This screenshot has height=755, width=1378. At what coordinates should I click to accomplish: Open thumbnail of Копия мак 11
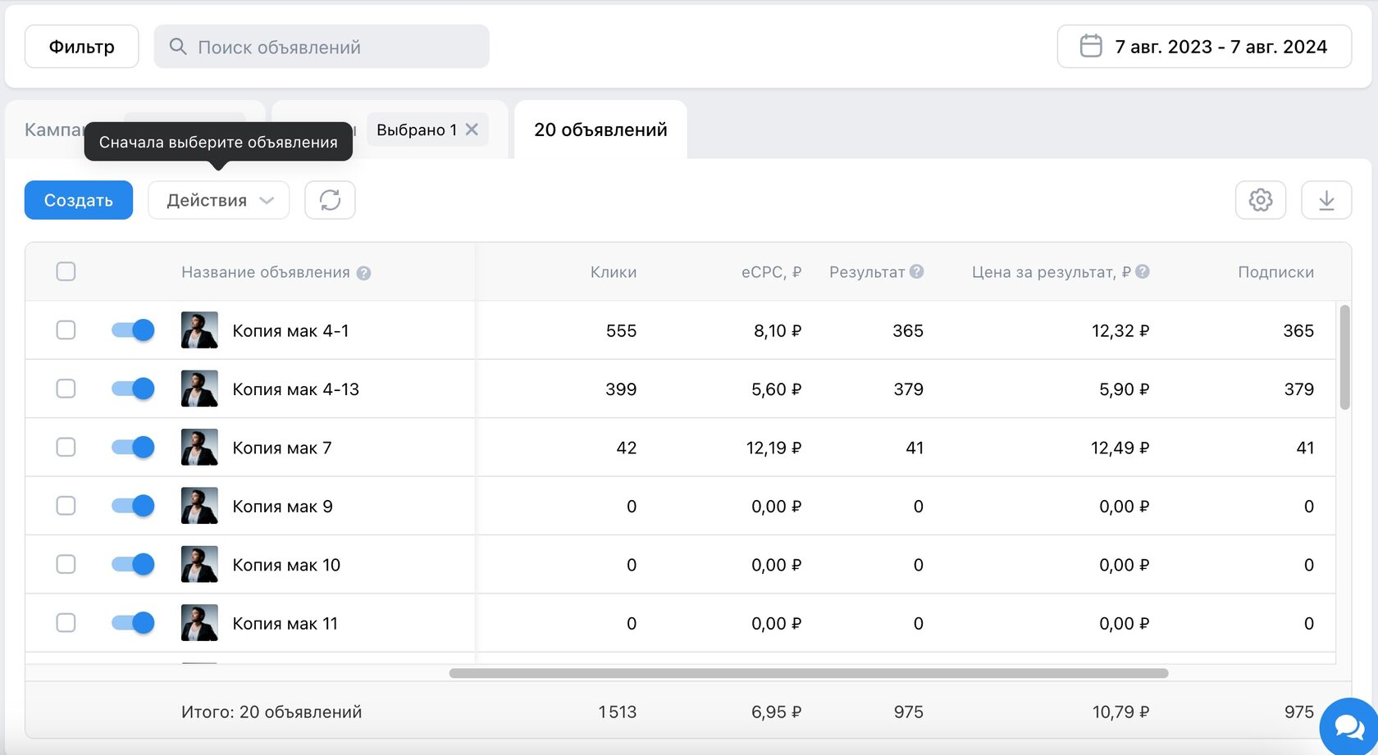(199, 623)
